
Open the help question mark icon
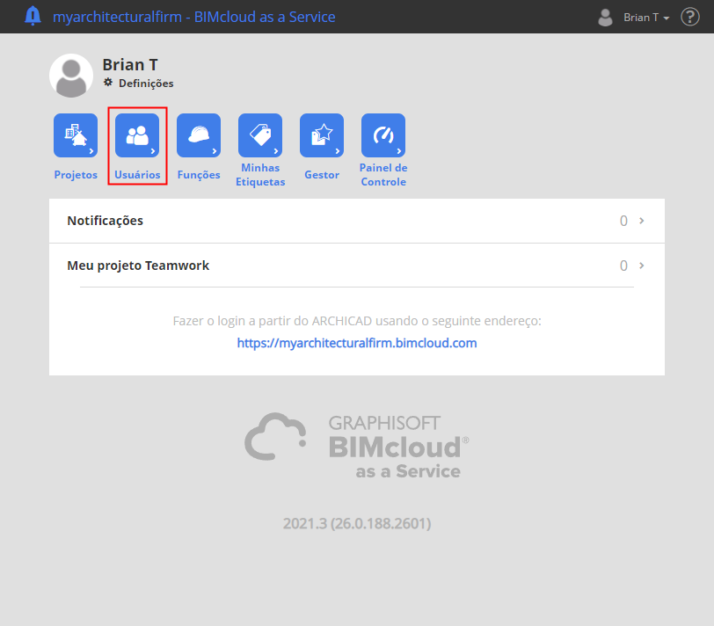tap(689, 16)
